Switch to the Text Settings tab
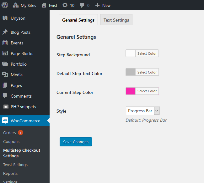The height and width of the screenshot is (183, 204). [x=116, y=20]
